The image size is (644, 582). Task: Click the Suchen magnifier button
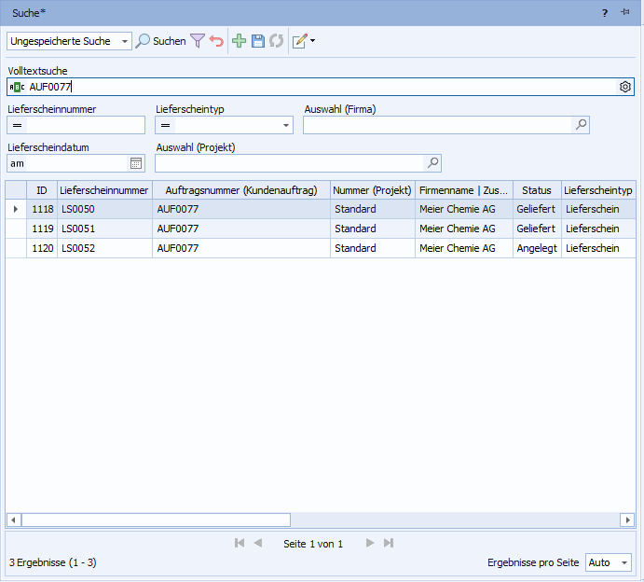(160, 41)
